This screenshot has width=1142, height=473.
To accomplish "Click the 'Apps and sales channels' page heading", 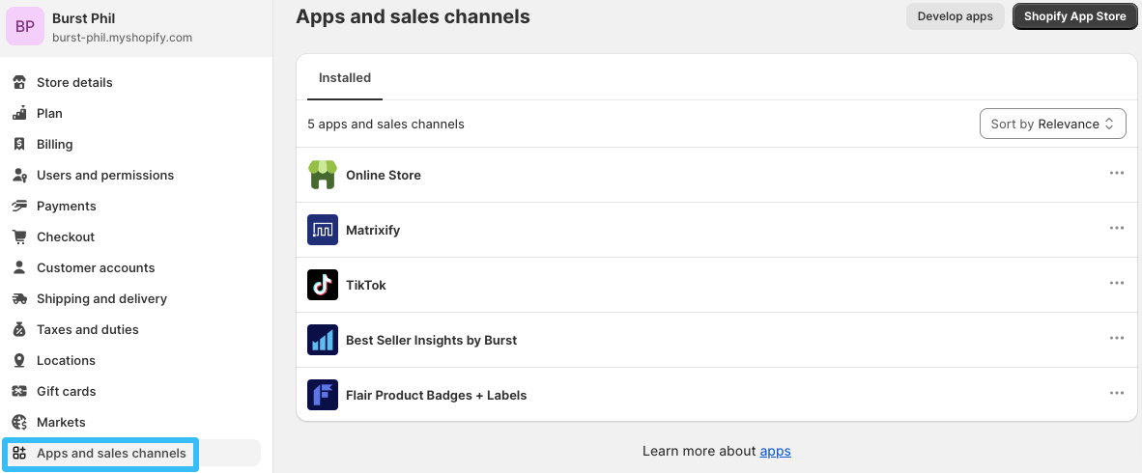I will tap(413, 16).
